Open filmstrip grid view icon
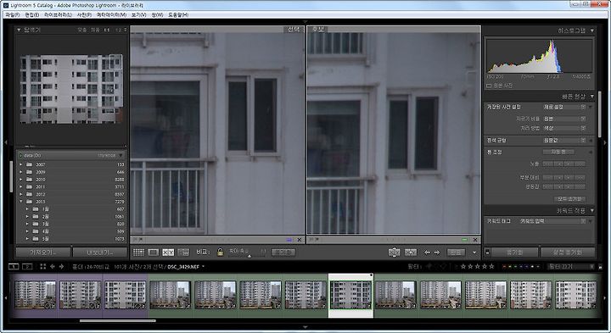The height and width of the screenshot is (333, 611). click(43, 266)
